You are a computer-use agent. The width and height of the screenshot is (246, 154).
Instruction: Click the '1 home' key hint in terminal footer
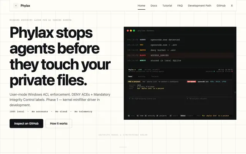(140, 116)
